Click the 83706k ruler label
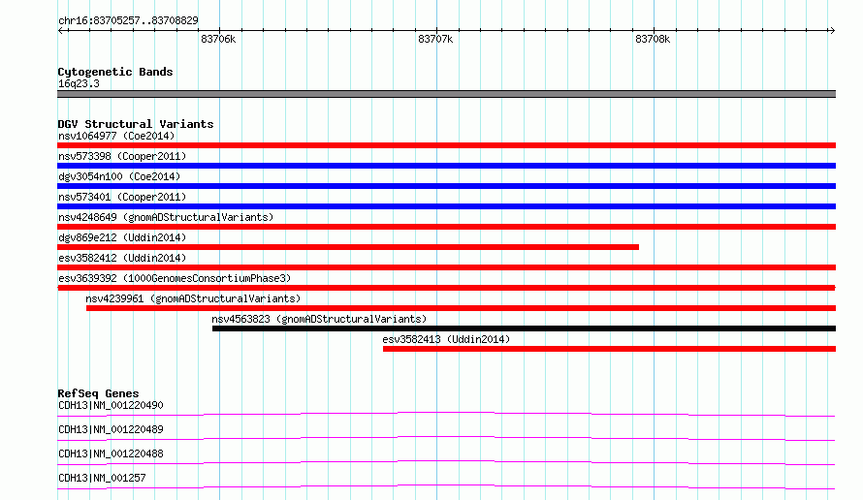Image resolution: width=863 pixels, height=500 pixels. (218, 39)
